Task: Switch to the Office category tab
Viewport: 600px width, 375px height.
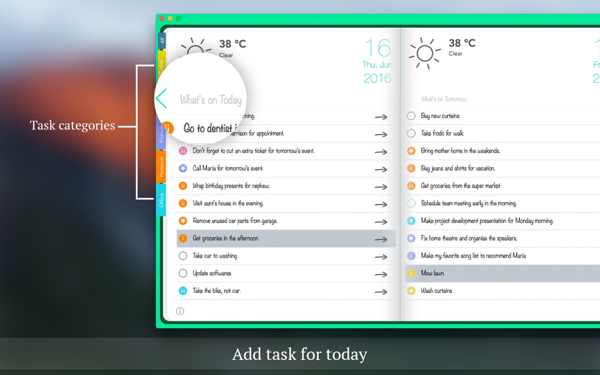Action: point(161,199)
